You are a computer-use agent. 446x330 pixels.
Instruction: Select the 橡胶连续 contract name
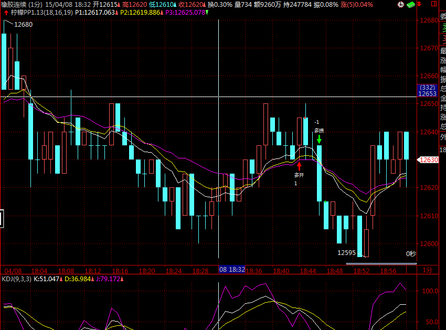(x=13, y=4)
